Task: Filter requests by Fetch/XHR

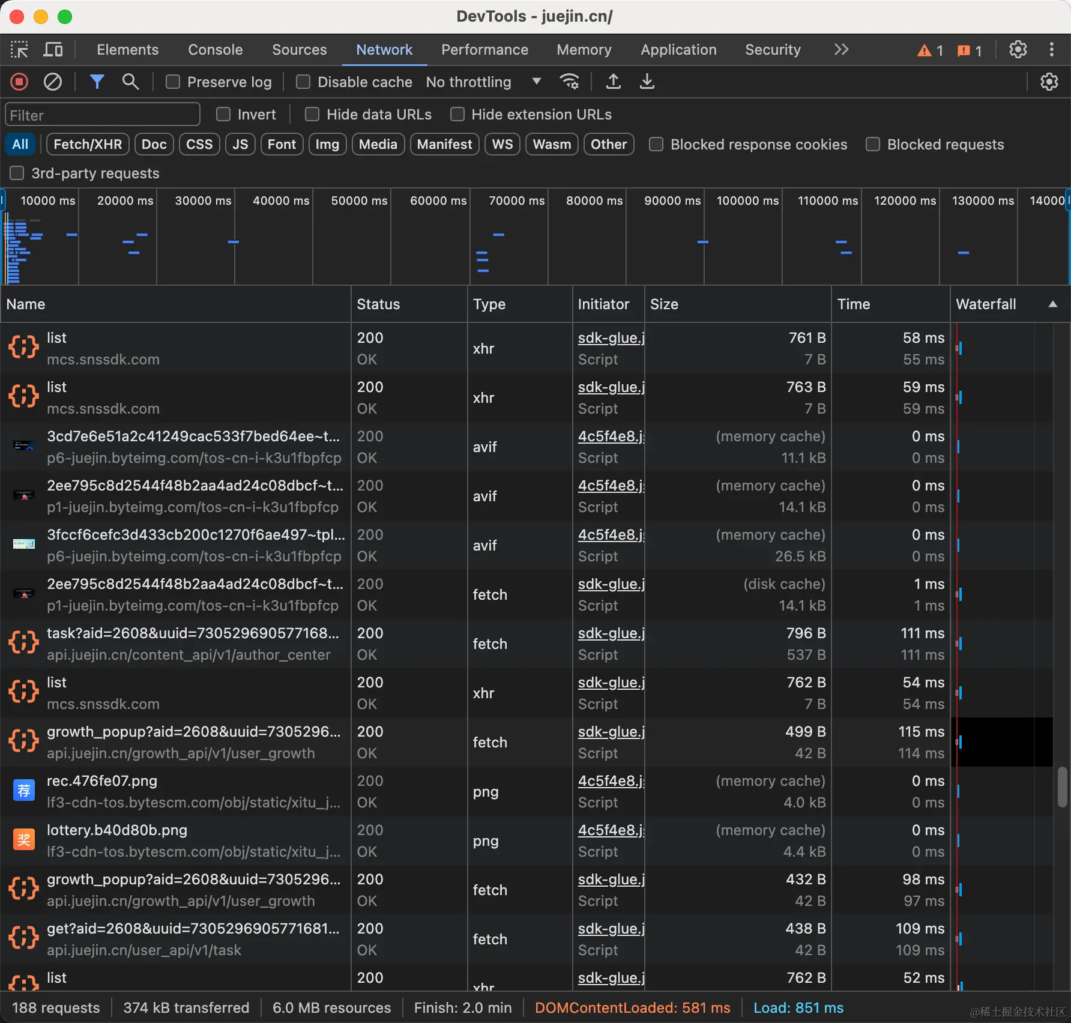Action: click(88, 144)
